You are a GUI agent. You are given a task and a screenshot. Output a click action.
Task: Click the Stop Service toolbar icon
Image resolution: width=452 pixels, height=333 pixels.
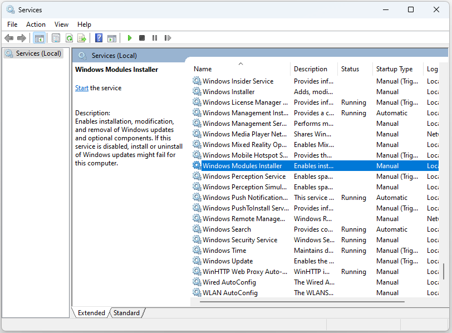pyautogui.click(x=142, y=38)
